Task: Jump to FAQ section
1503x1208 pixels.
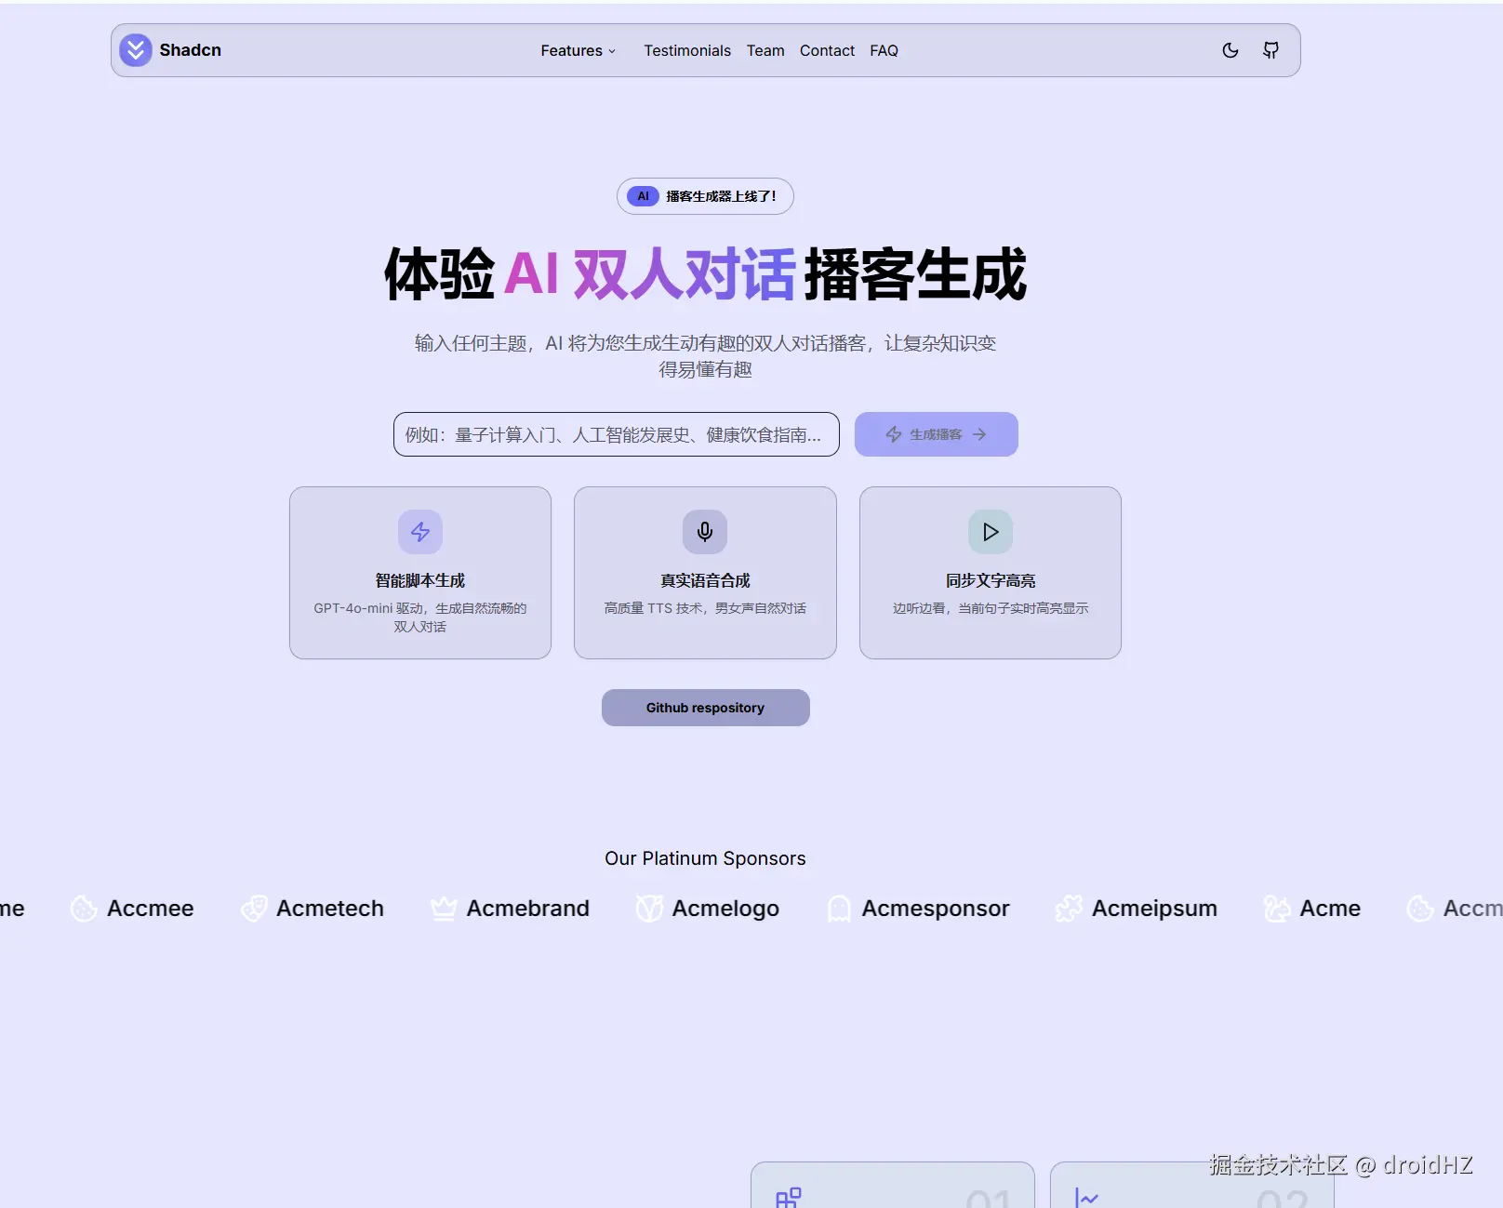Action: click(884, 50)
